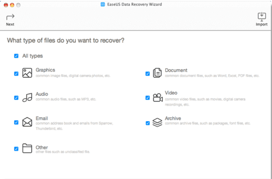The height and width of the screenshot is (179, 272).
Task: Click the Audio music note icon
Action: coord(27,97)
